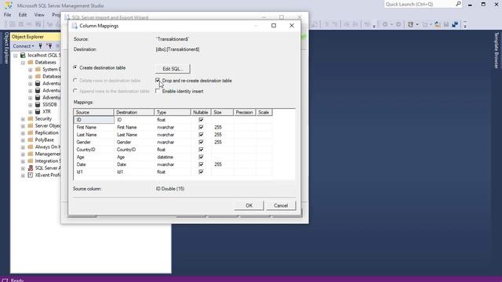Click the Quick Launch magnifier icon

458,4
